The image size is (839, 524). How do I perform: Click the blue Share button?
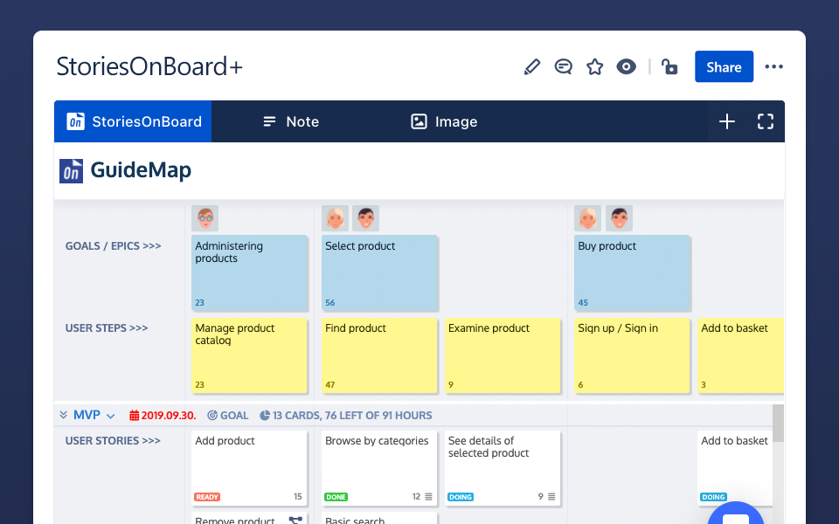(x=724, y=67)
